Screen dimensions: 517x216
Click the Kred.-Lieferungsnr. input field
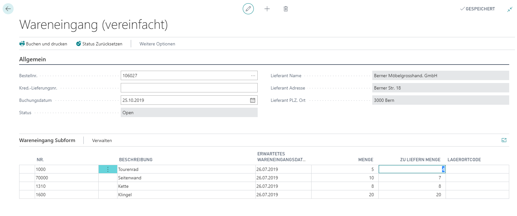[189, 88]
